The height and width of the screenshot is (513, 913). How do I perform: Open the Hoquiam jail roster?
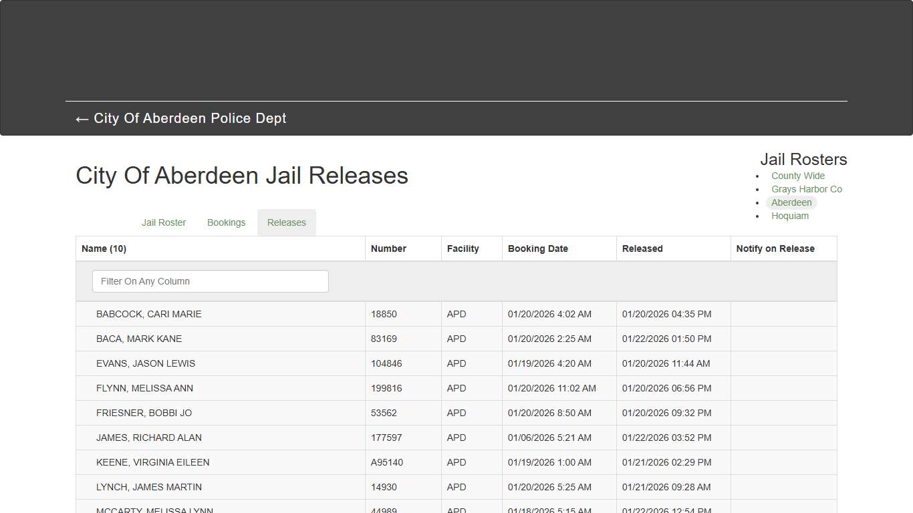[790, 216]
